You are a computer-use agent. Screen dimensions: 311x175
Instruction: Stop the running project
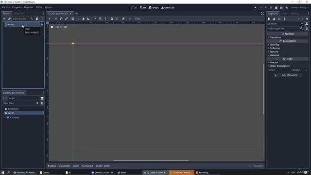point(266,8)
